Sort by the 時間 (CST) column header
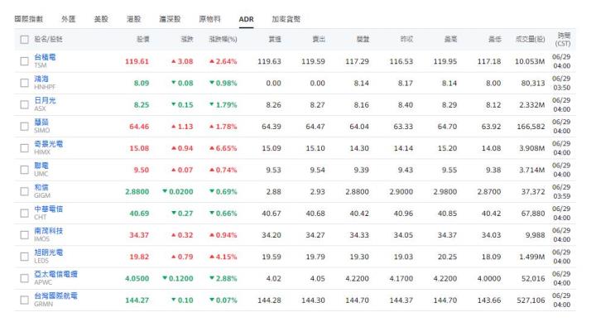This screenshot has height=322, width=596. pyautogui.click(x=563, y=39)
